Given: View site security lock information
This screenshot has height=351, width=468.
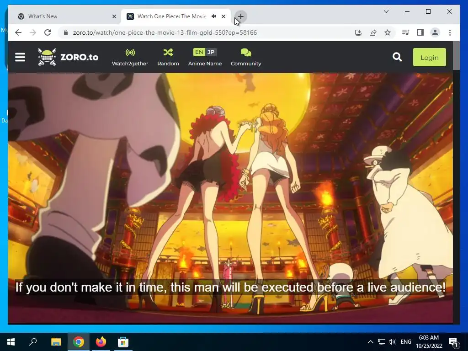Looking at the screenshot, I should click(x=66, y=32).
